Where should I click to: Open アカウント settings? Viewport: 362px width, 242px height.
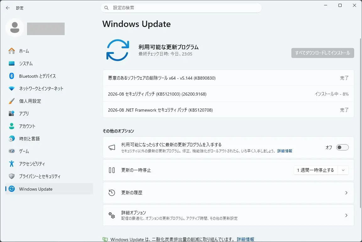[49, 126]
